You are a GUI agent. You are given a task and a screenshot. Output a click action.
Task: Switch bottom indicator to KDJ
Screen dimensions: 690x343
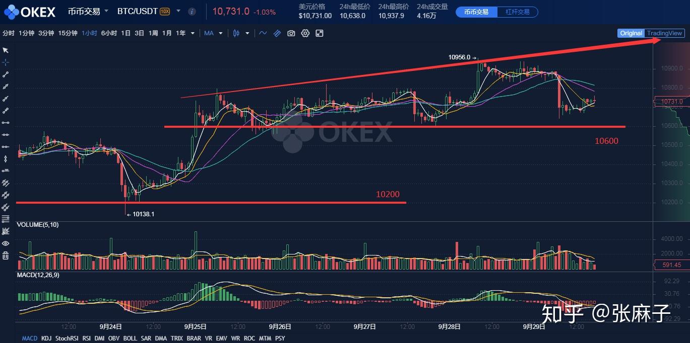[x=46, y=338]
